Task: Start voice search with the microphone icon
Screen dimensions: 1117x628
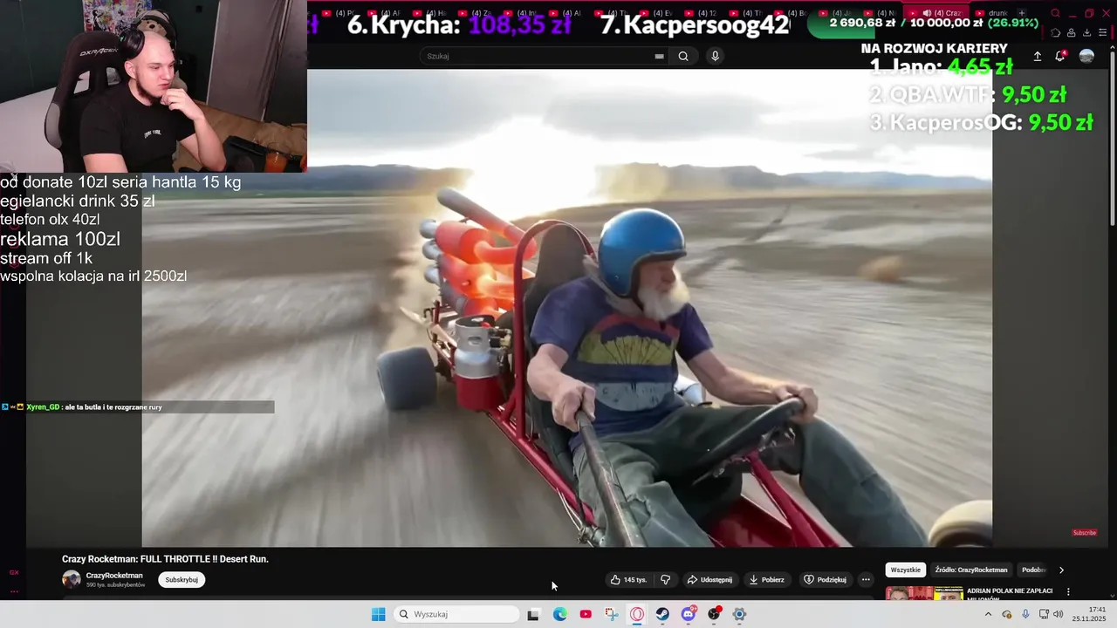Action: (x=715, y=56)
